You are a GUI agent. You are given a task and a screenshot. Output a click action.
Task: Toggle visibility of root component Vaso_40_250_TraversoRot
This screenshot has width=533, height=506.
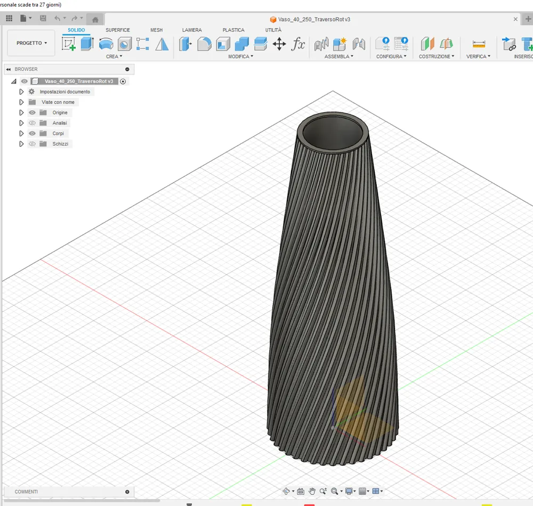click(24, 81)
